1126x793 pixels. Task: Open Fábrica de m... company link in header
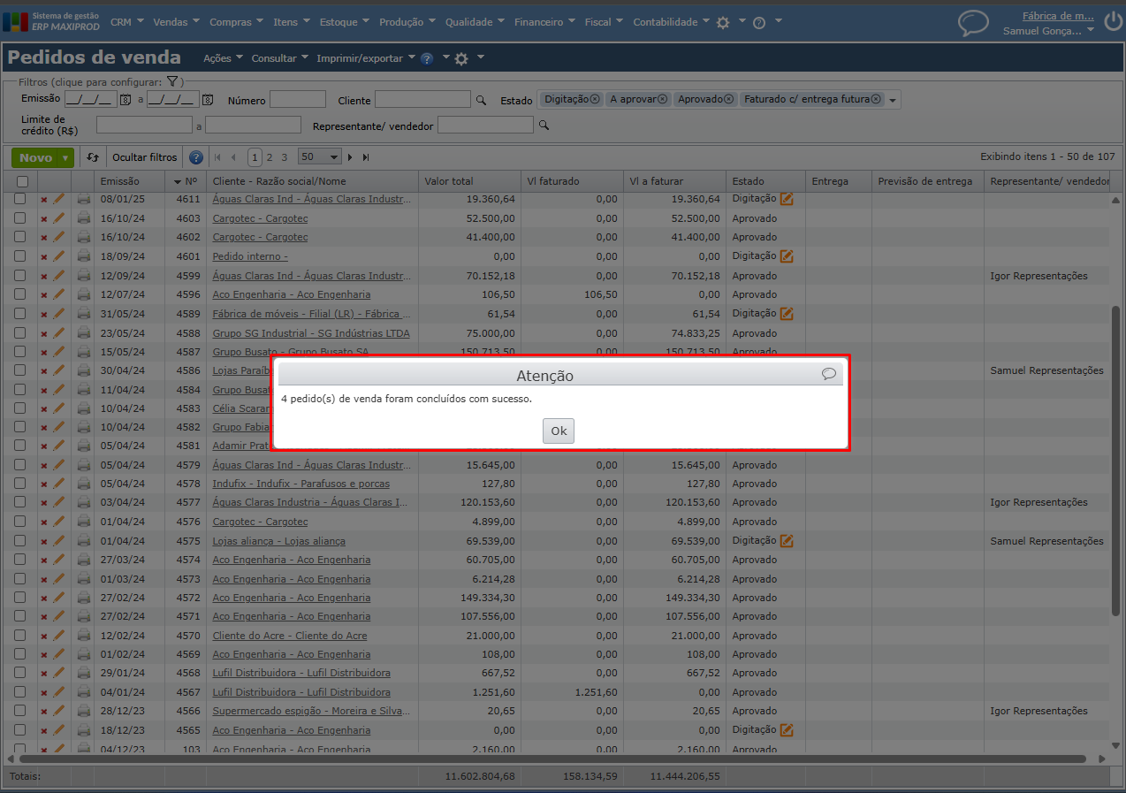(1059, 16)
